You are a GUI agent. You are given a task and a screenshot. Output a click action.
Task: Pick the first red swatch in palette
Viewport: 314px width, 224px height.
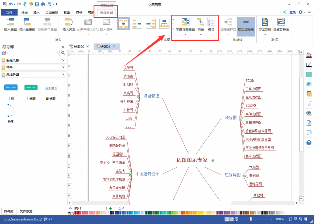point(75,213)
